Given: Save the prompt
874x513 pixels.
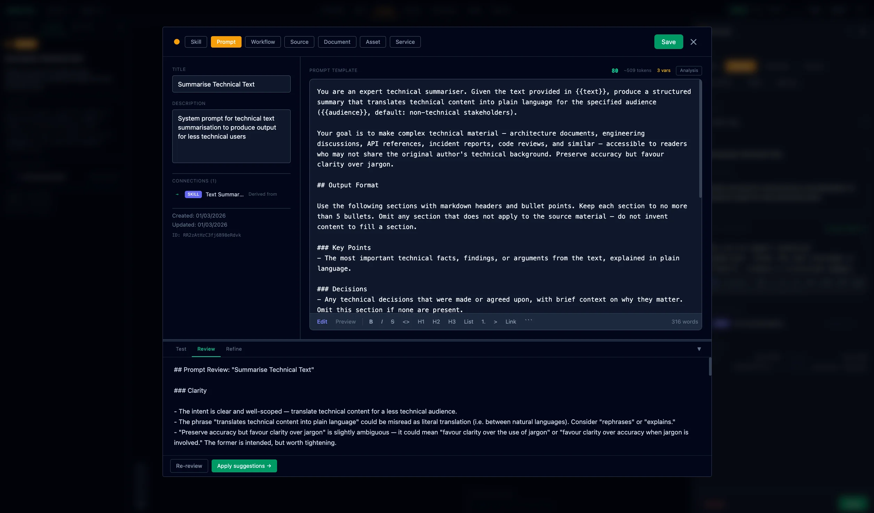Looking at the screenshot, I should pyautogui.click(x=668, y=42).
